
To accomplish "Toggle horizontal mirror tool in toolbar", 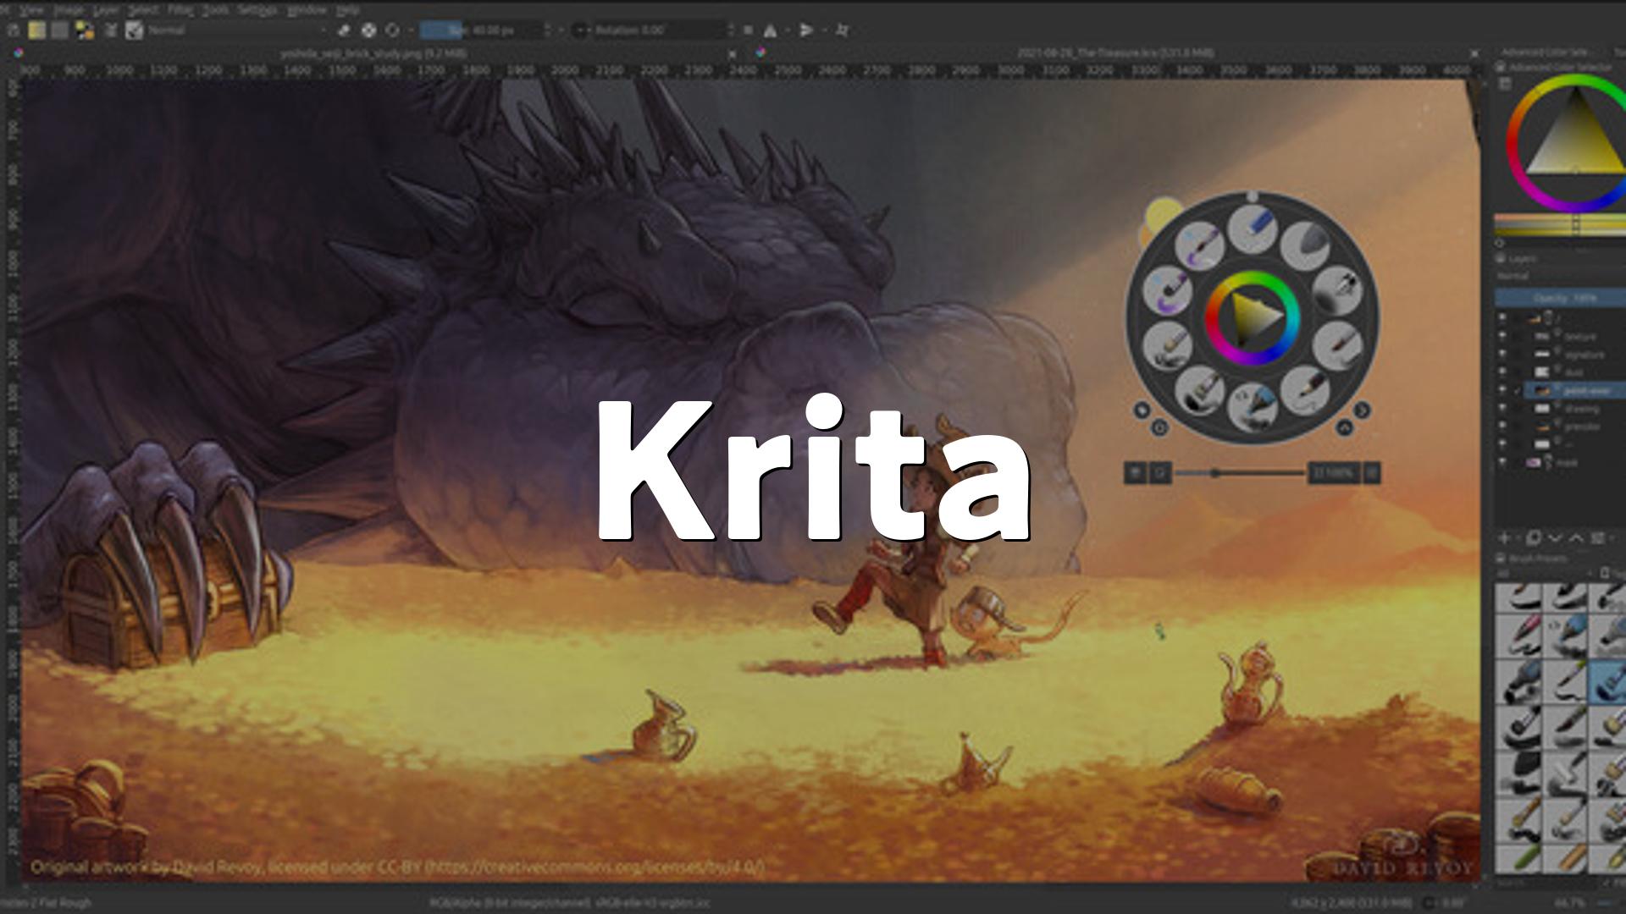I will coord(770,30).
